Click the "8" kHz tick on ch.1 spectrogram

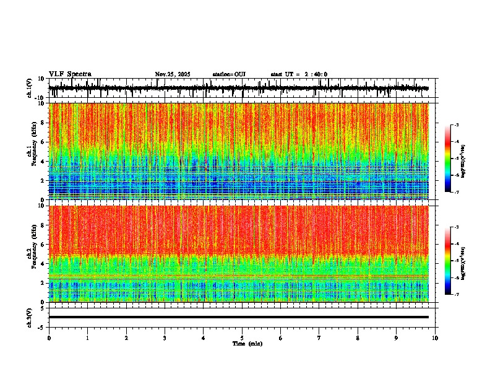[x=43, y=123]
